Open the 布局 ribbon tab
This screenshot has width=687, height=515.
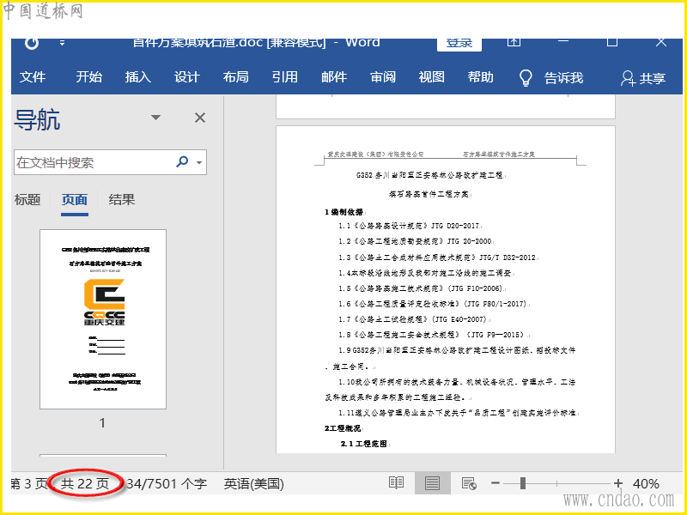pyautogui.click(x=235, y=77)
